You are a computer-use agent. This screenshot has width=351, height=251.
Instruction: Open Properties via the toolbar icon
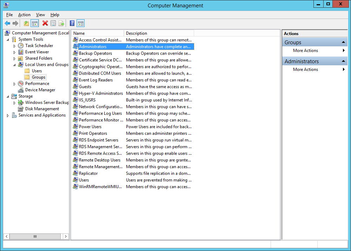click(53, 24)
